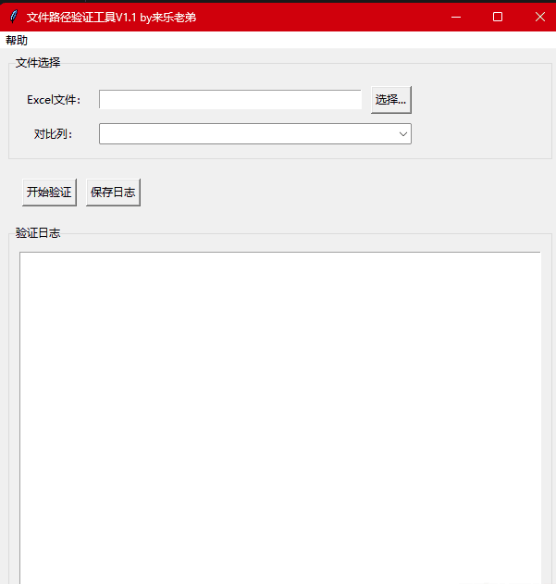Close the 文件路径验证工具 window
The height and width of the screenshot is (584, 556).
click(x=539, y=17)
